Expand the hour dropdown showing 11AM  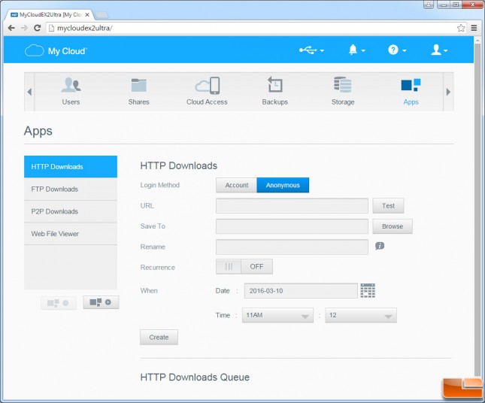click(x=277, y=315)
